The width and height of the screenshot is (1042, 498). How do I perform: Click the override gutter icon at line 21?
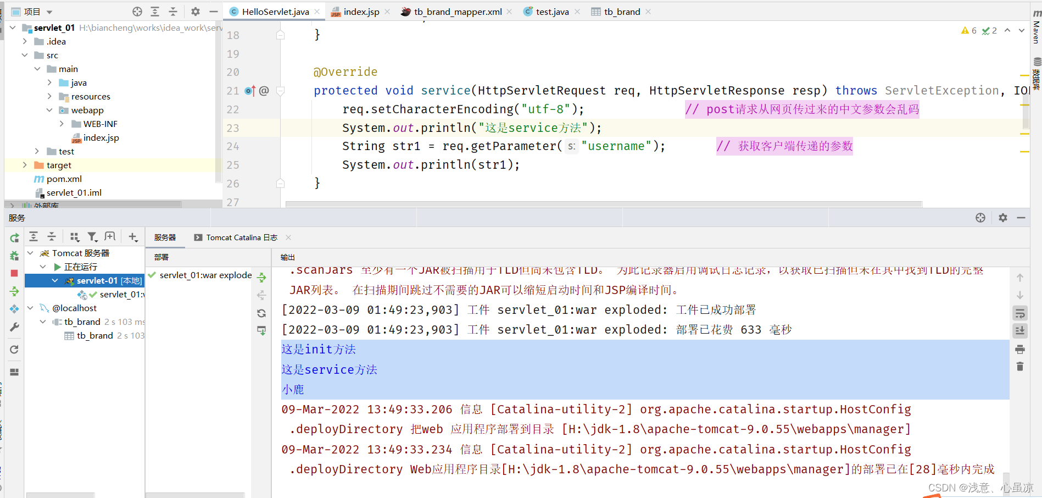[x=250, y=91]
